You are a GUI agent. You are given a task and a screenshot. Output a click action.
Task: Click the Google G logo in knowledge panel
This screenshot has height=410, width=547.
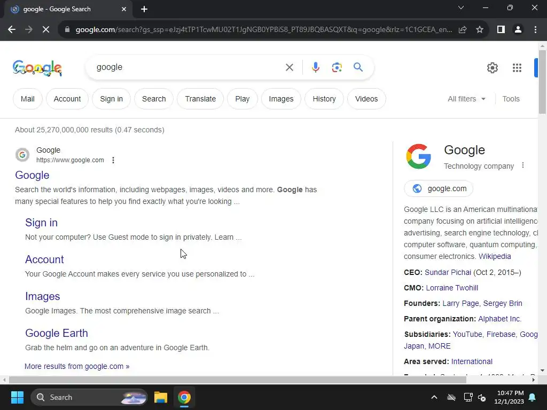[419, 156]
